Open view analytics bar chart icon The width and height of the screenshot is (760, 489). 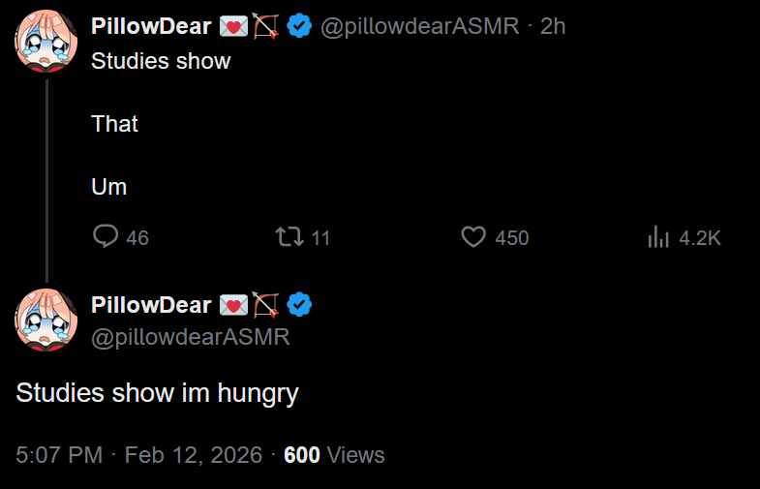tap(658, 236)
